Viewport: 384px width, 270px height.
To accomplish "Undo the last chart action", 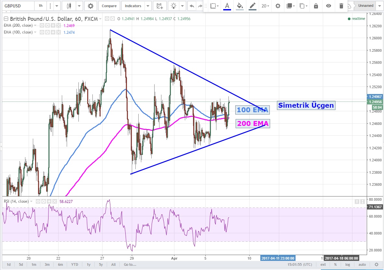I will pyautogui.click(x=192, y=6).
